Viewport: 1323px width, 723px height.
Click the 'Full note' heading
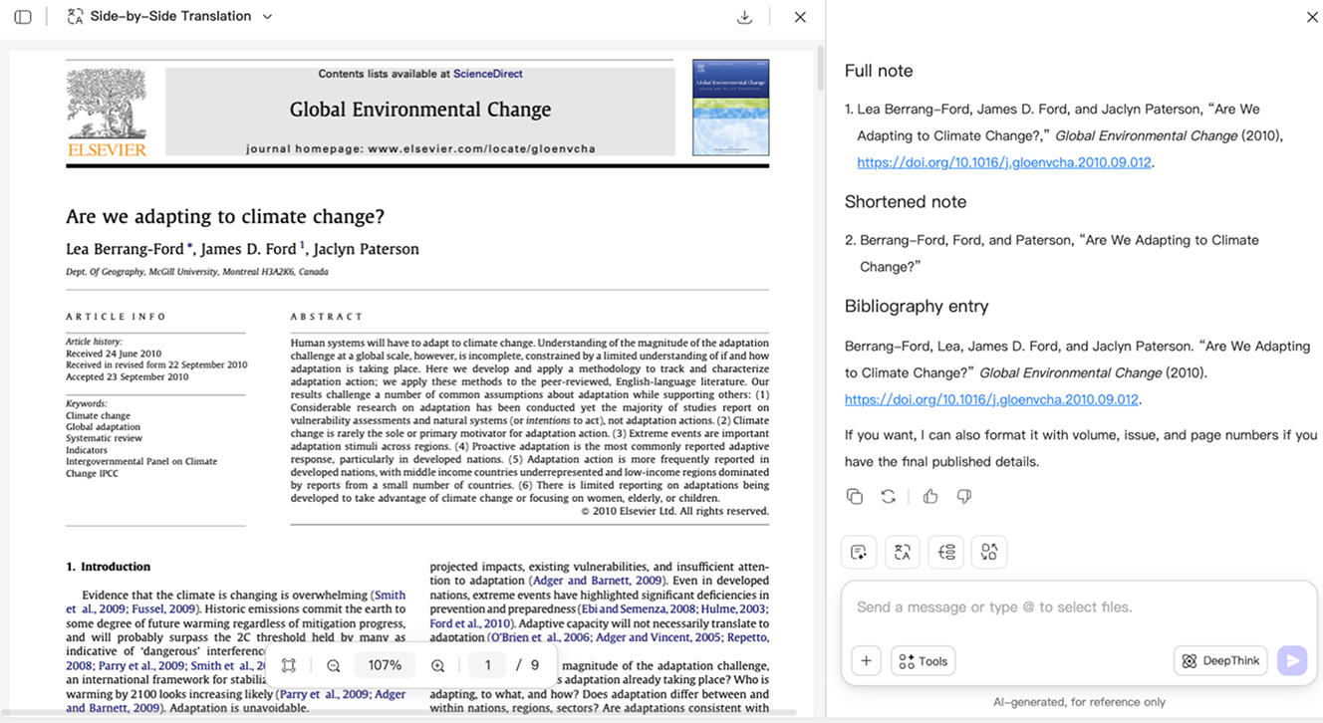coord(879,71)
